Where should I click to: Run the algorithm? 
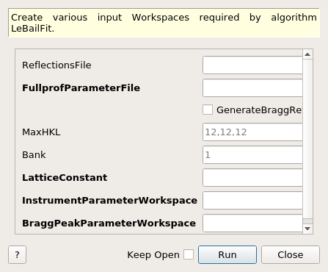pos(227,255)
